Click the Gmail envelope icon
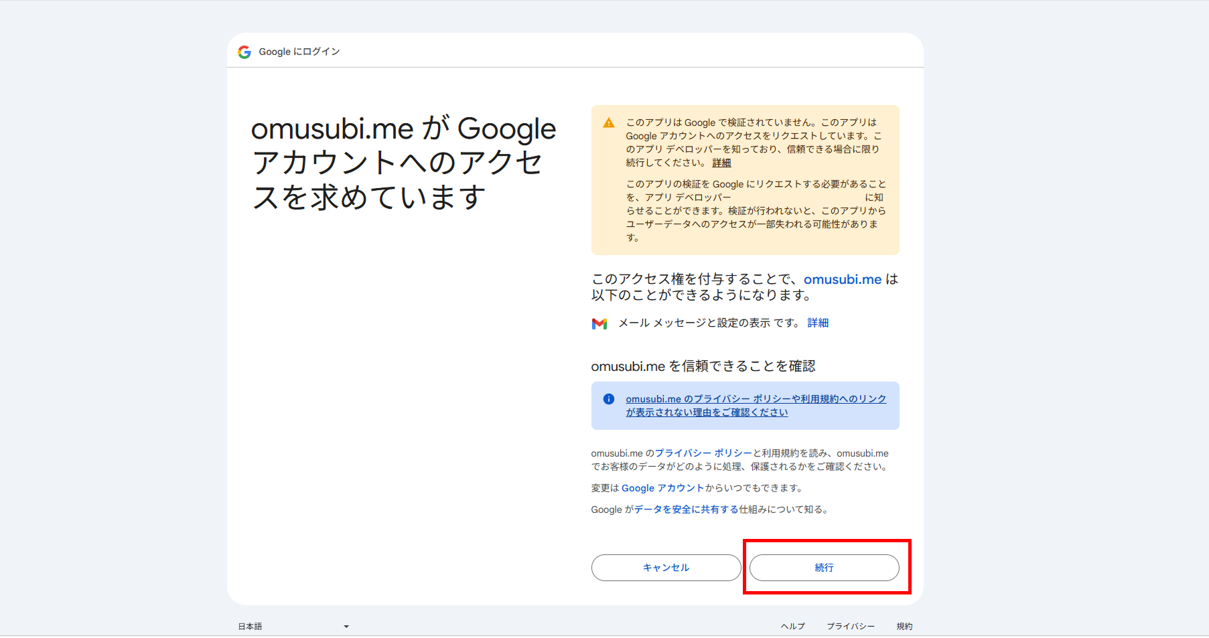1209x638 pixels. pyautogui.click(x=599, y=323)
